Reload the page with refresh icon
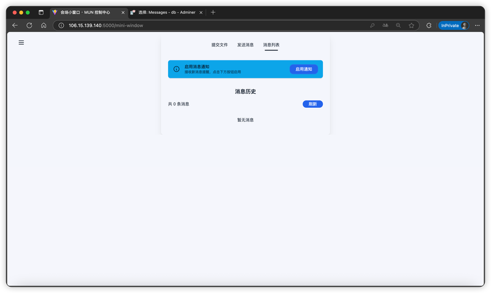The width and height of the screenshot is (491, 293). click(29, 25)
